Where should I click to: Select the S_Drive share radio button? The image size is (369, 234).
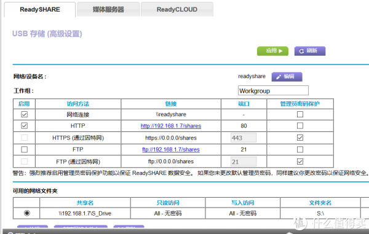pyautogui.click(x=27, y=213)
